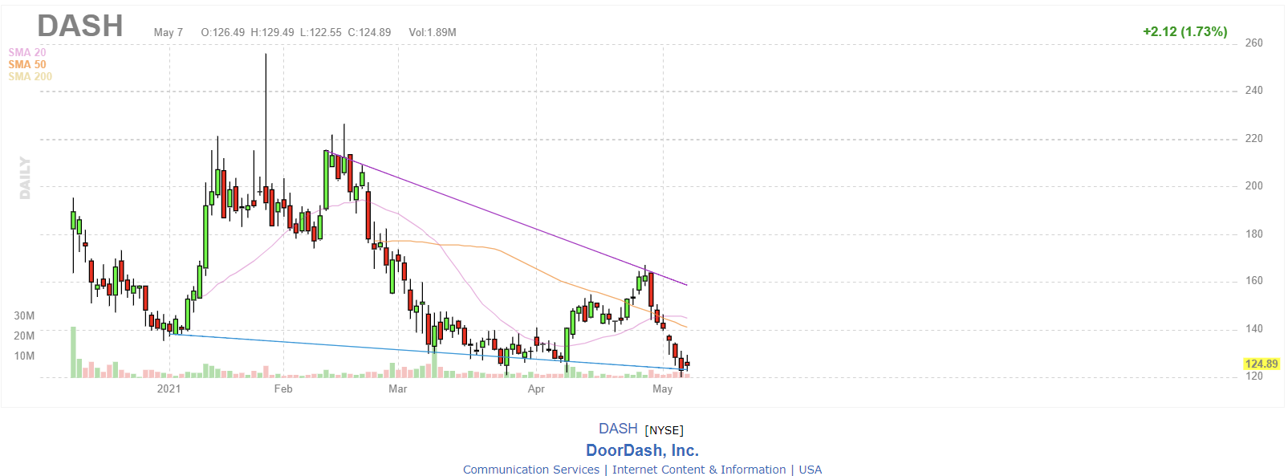Image resolution: width=1288 pixels, height=476 pixels.
Task: Click the C:124.89 close price value
Action: [x=369, y=32]
